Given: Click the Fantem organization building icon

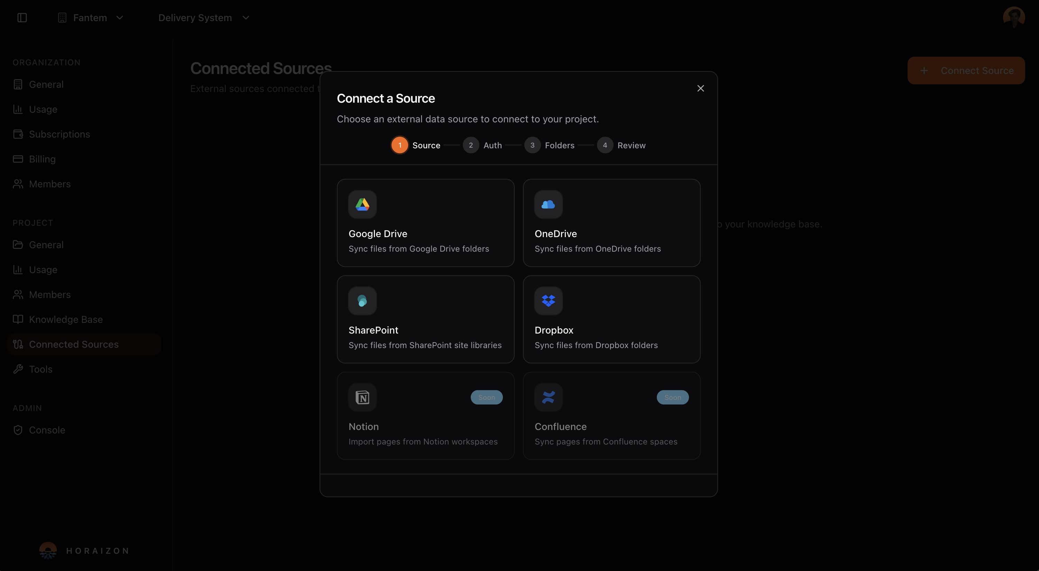Looking at the screenshot, I should click(x=62, y=18).
